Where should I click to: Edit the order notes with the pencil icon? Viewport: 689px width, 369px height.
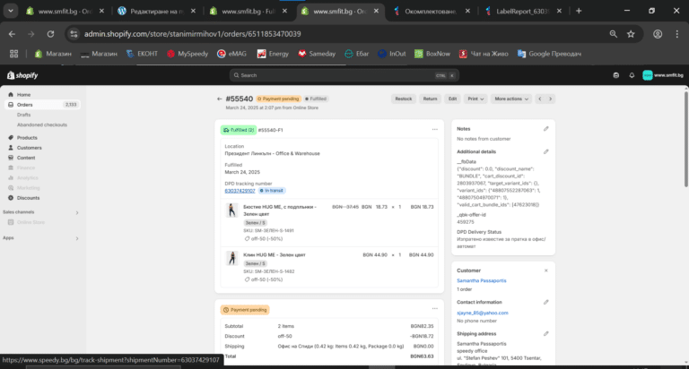tap(545, 128)
